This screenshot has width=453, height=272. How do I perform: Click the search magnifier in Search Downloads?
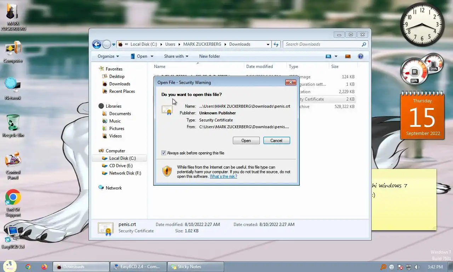[364, 44]
